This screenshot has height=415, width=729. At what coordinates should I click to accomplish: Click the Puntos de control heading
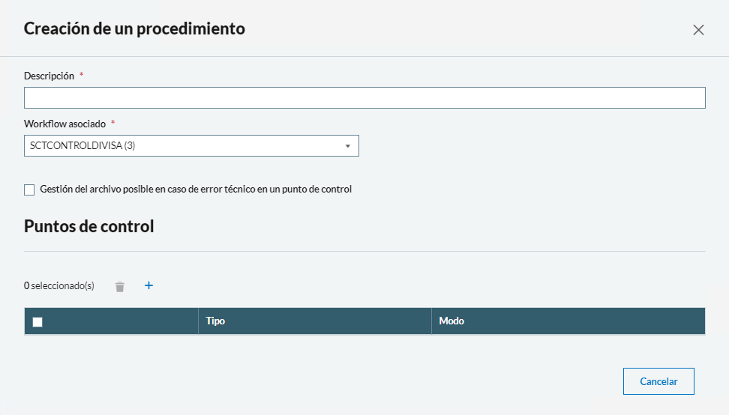(88, 226)
